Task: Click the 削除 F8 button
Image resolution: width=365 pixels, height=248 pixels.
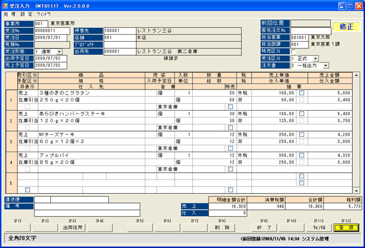Action: click(x=222, y=227)
